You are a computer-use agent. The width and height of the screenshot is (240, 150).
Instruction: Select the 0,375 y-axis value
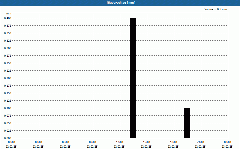8,26
